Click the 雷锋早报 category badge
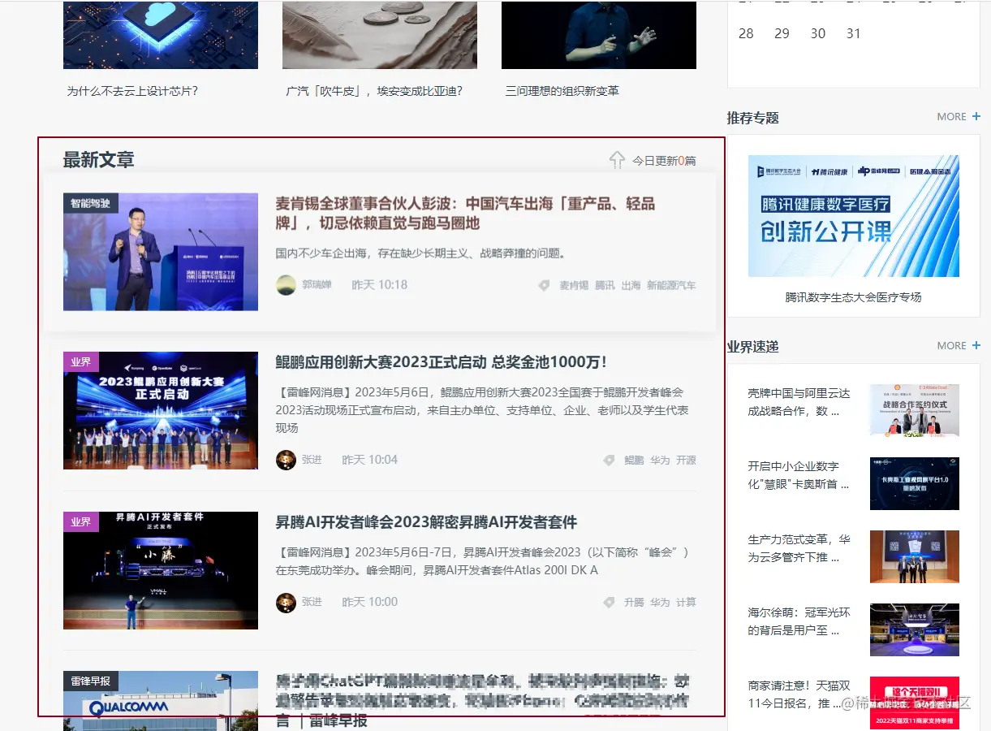Image resolution: width=991 pixels, height=731 pixels. coord(91,681)
